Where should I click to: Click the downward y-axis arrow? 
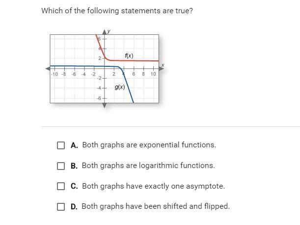[105, 105]
